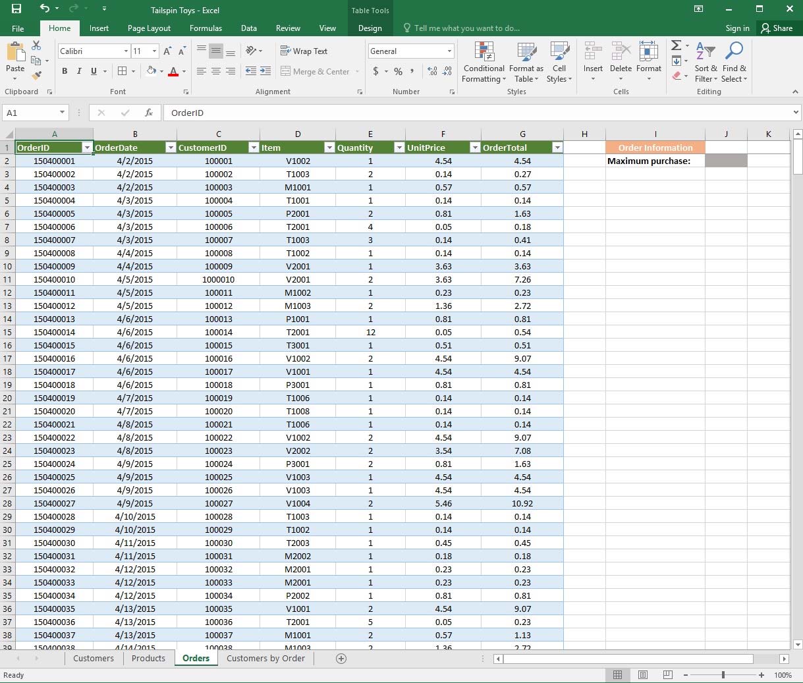Expand the Number Format General dropdown

coord(449,51)
